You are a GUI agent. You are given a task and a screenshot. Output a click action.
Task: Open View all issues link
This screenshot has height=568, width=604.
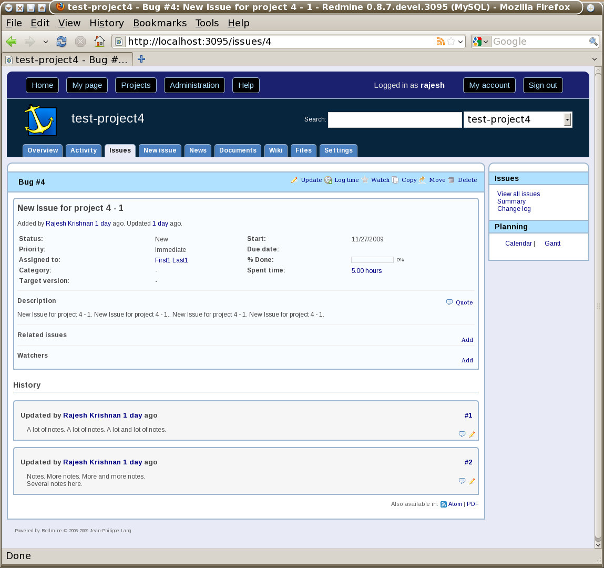pos(518,194)
